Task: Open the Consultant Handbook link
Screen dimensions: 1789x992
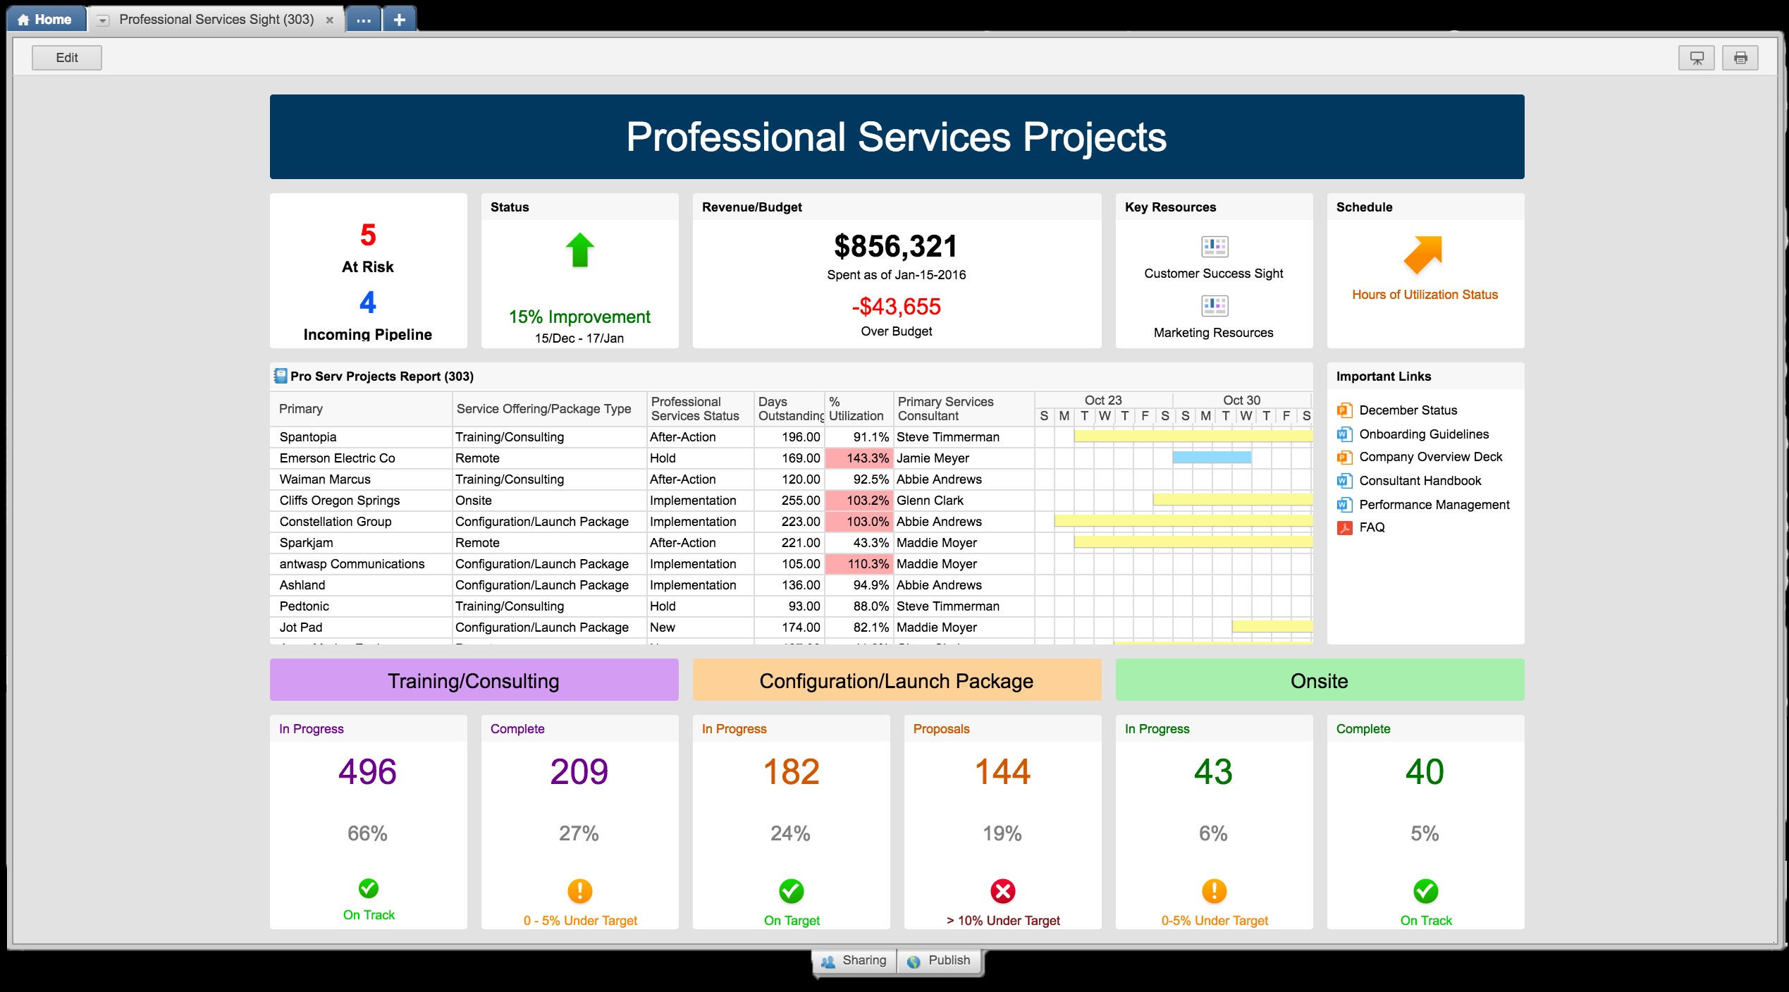Action: tap(1420, 481)
